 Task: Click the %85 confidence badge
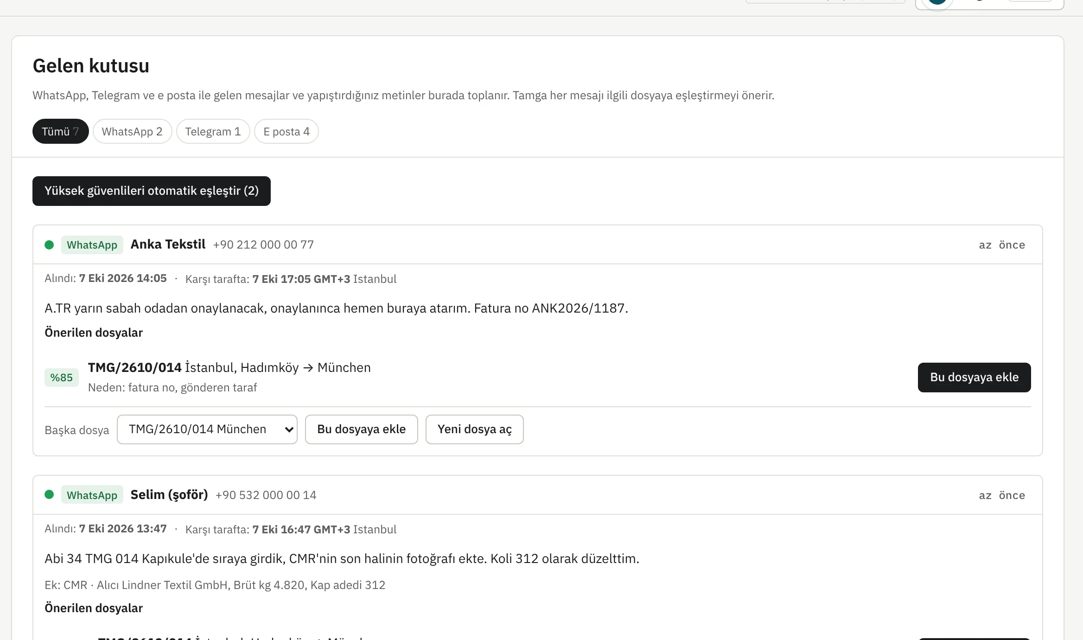coord(61,378)
